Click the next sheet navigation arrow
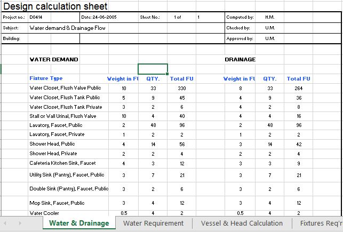Image resolution: width=343 pixels, height=232 pixels. coord(20,223)
